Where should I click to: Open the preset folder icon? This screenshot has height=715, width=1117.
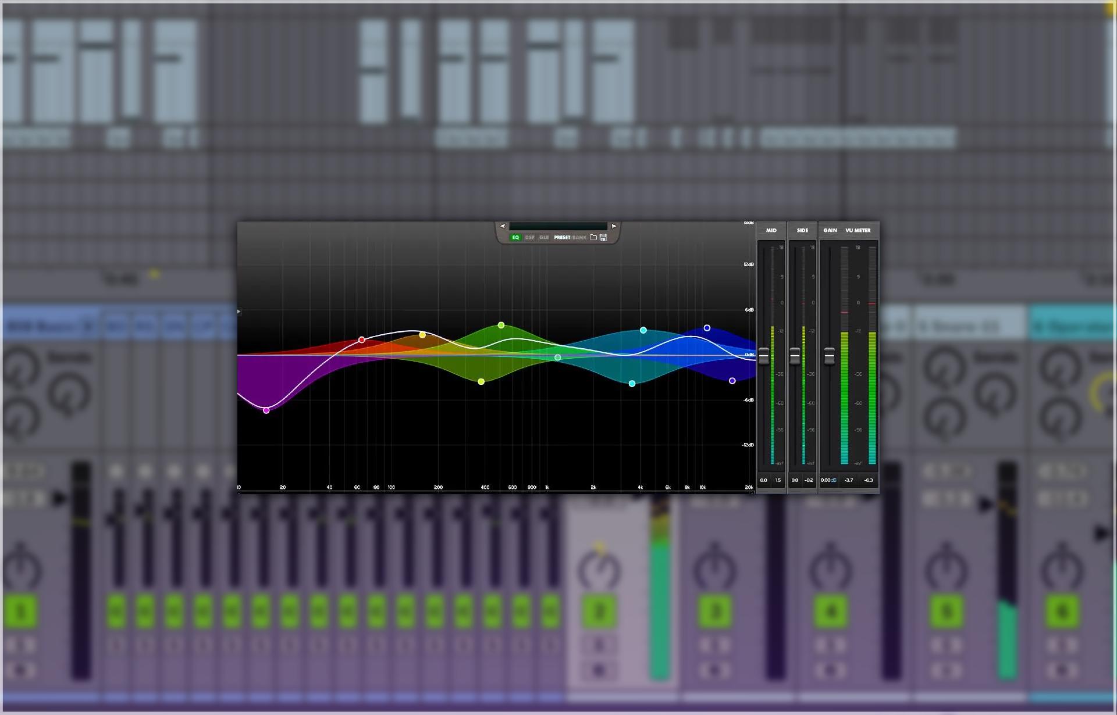click(593, 237)
